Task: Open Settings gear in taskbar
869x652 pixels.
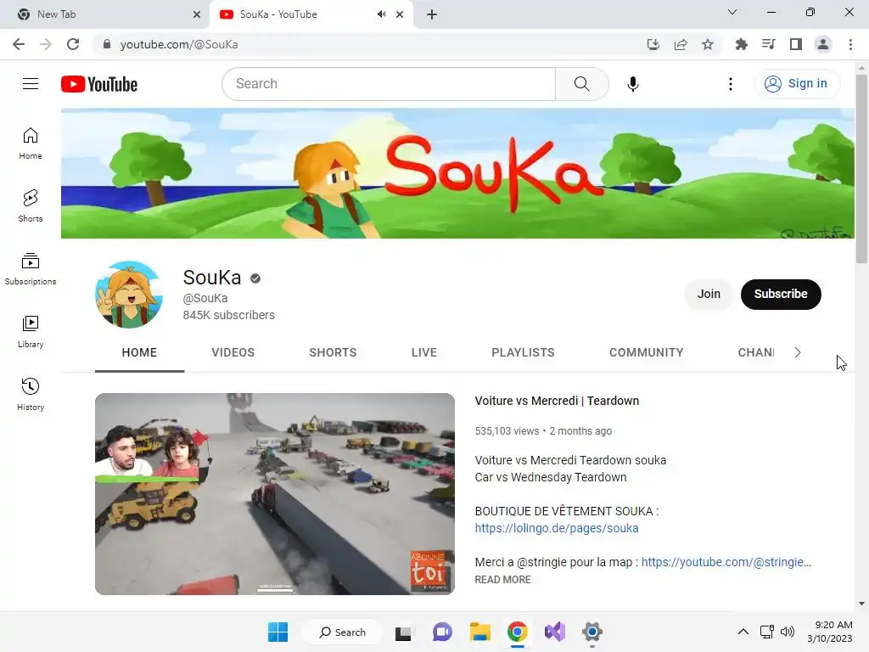Action: (591, 632)
